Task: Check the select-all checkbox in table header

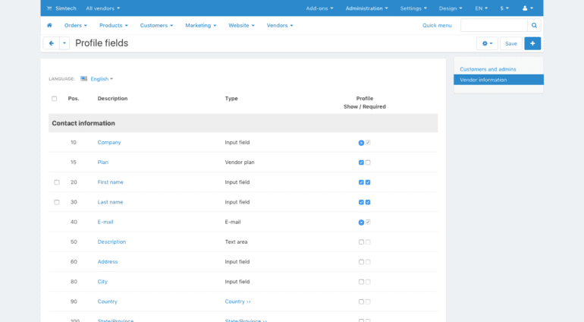Action: point(54,99)
